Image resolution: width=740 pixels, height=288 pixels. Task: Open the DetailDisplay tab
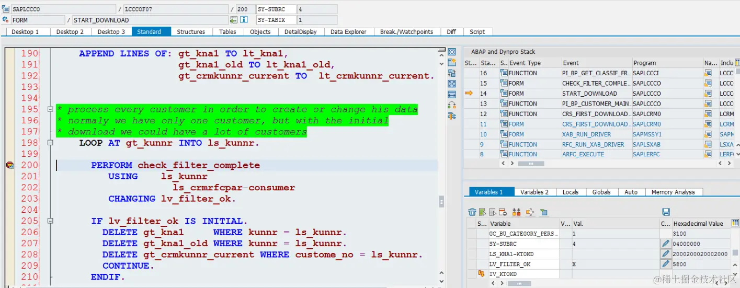[x=301, y=32]
